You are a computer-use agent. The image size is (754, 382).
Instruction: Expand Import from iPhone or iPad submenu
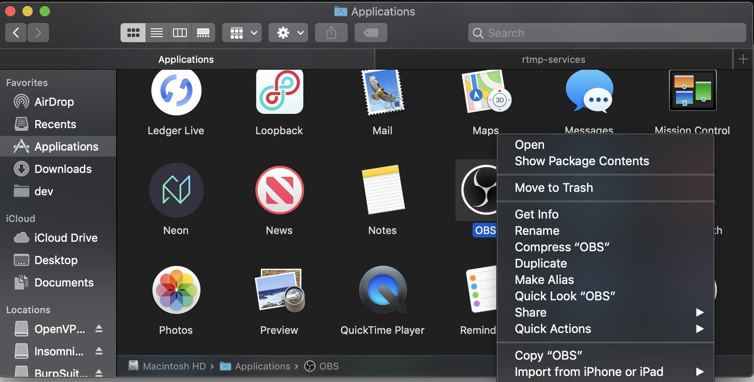(x=606, y=372)
